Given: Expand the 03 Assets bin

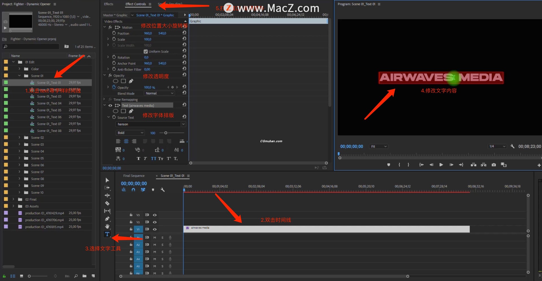Looking at the screenshot, I should point(13,206).
